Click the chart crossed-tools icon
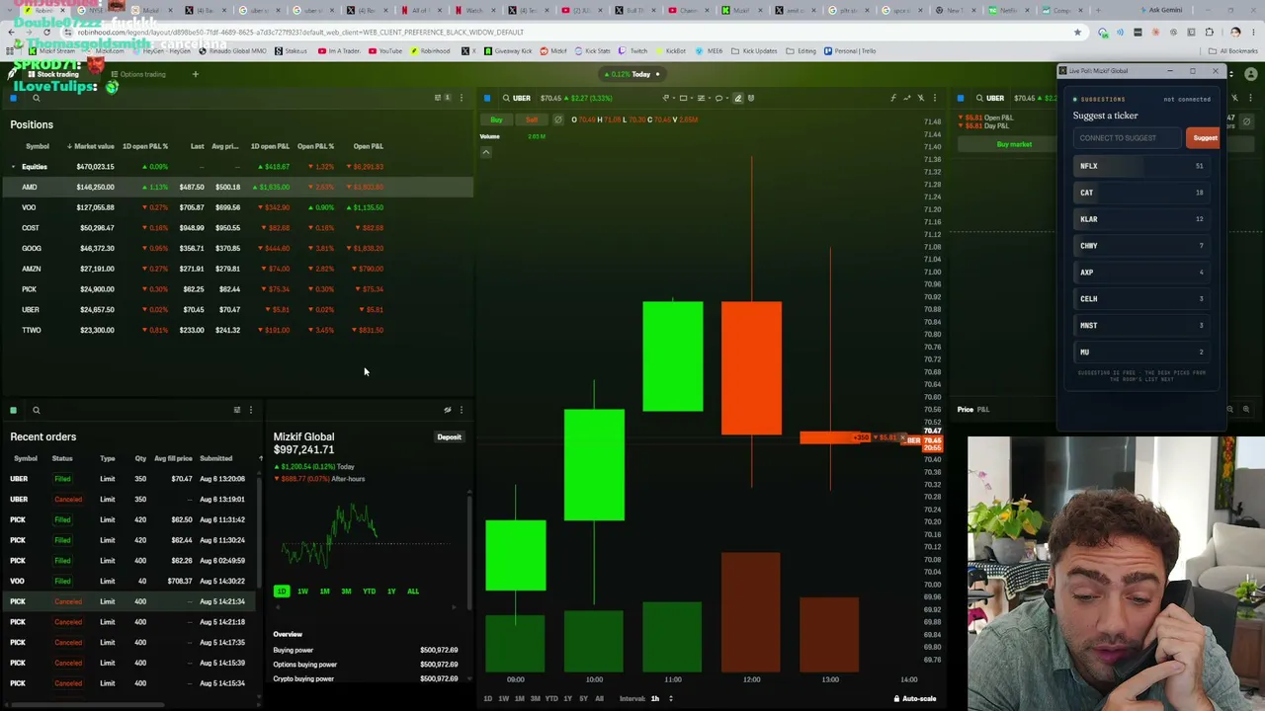 (921, 98)
